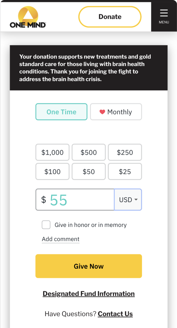Choose the $500 preset amount
The height and width of the screenshot is (328, 177).
pyautogui.click(x=88, y=153)
